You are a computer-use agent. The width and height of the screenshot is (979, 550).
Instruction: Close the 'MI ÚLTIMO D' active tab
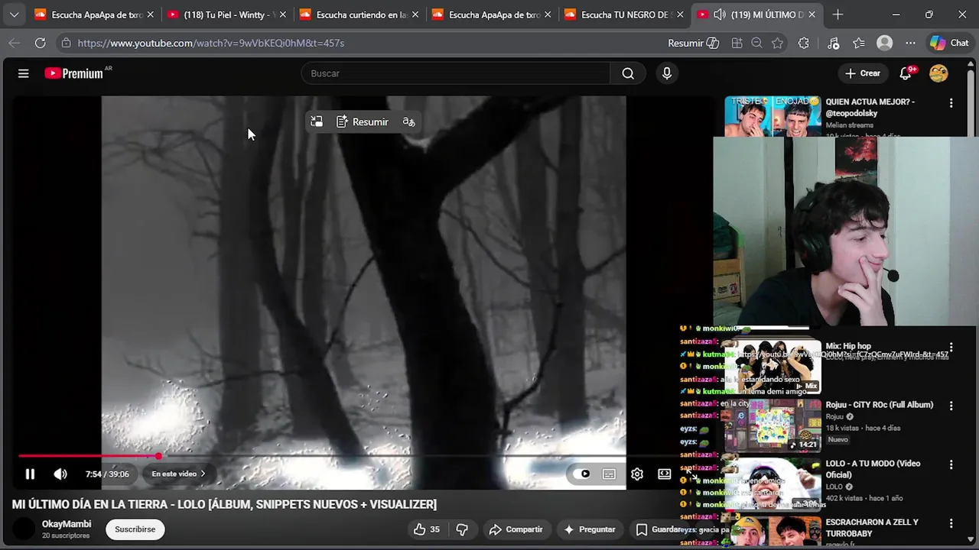click(x=811, y=15)
